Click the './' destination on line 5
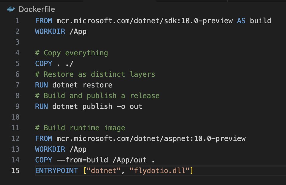Viewport: 286px width, 185px height. click(x=69, y=64)
